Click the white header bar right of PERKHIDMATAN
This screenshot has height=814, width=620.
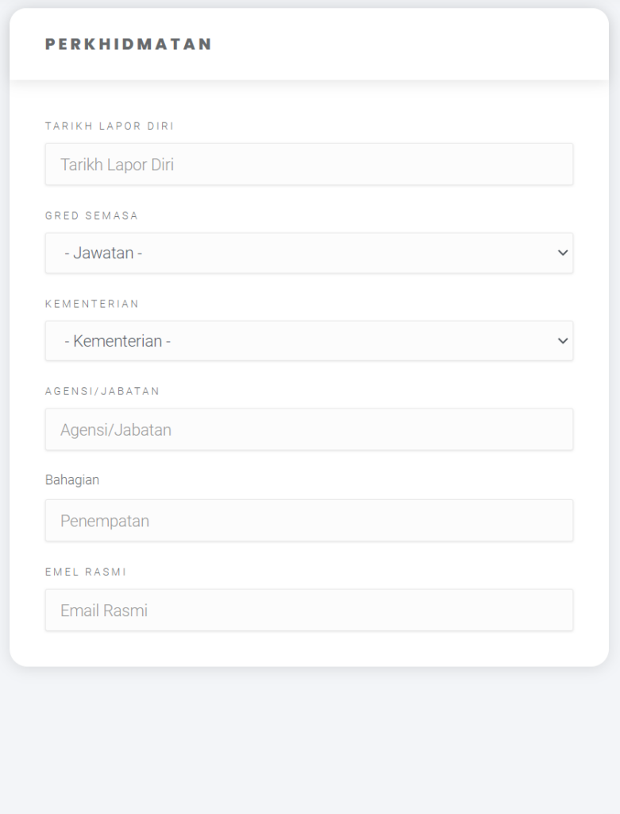click(410, 45)
